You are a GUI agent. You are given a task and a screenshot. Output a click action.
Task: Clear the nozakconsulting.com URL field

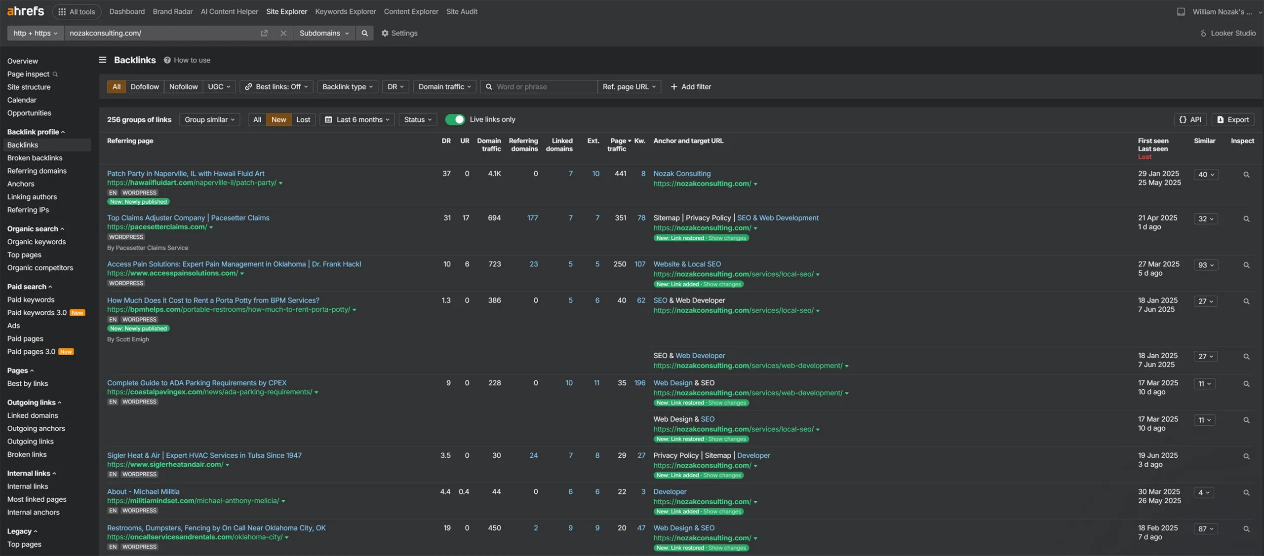pyautogui.click(x=283, y=33)
